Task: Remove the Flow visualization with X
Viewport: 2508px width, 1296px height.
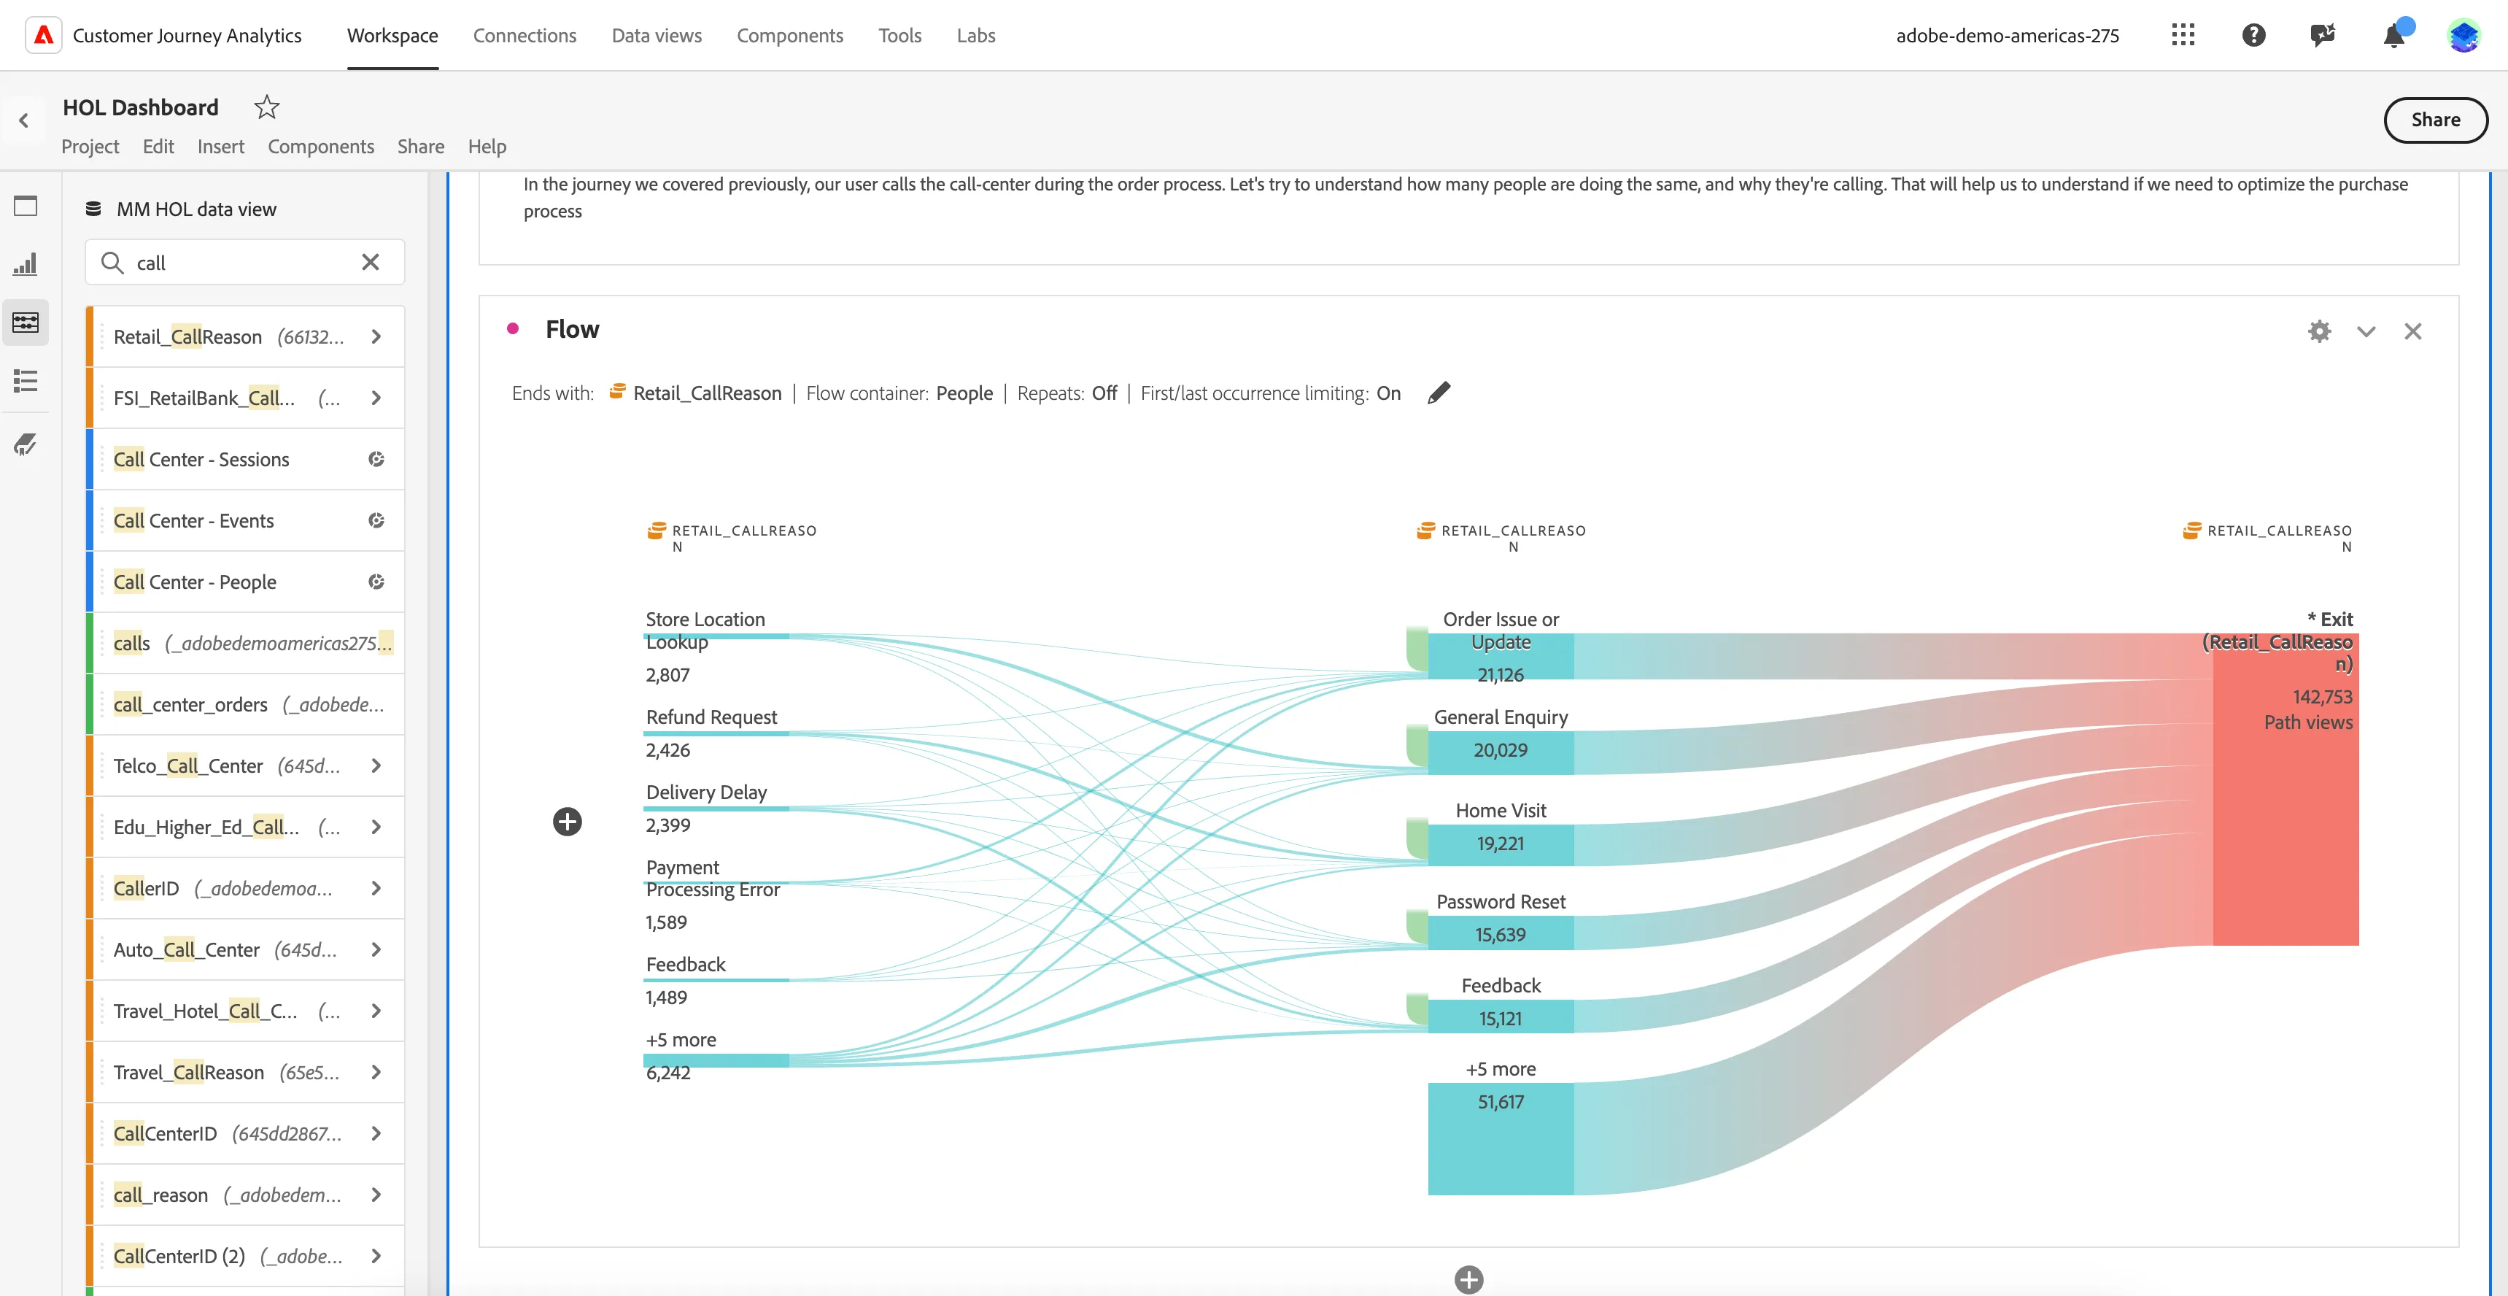Action: [x=2412, y=331]
